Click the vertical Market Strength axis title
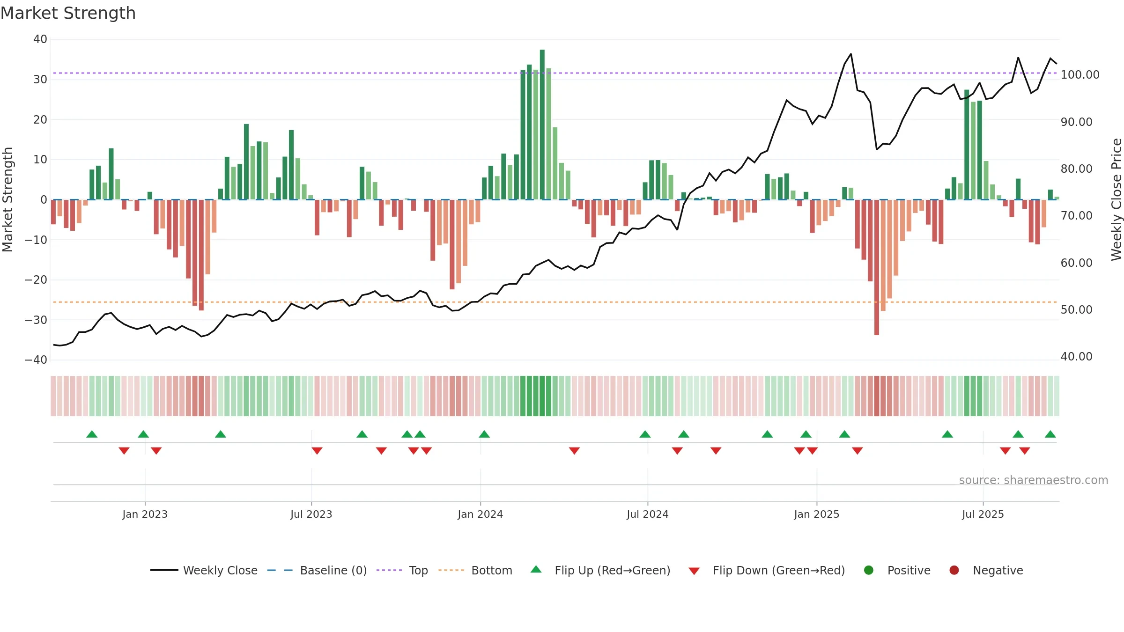Screen dimensions: 1124x632 point(7,199)
